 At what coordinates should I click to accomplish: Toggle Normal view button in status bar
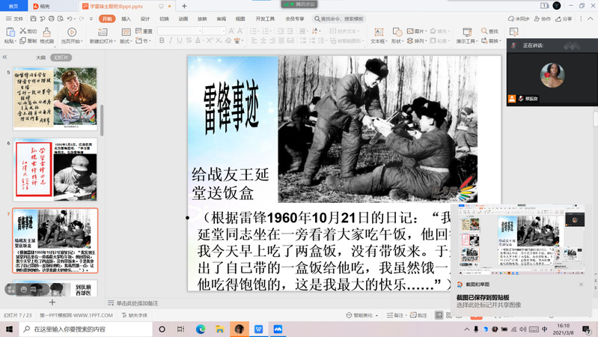point(439,315)
